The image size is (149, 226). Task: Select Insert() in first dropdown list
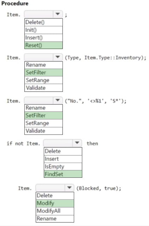pyautogui.click(x=43, y=38)
